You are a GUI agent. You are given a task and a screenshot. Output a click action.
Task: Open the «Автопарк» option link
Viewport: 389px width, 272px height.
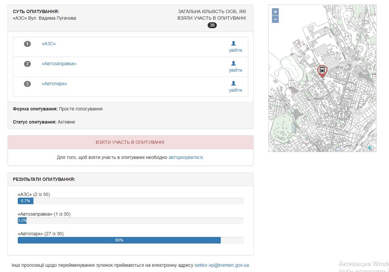54,84
